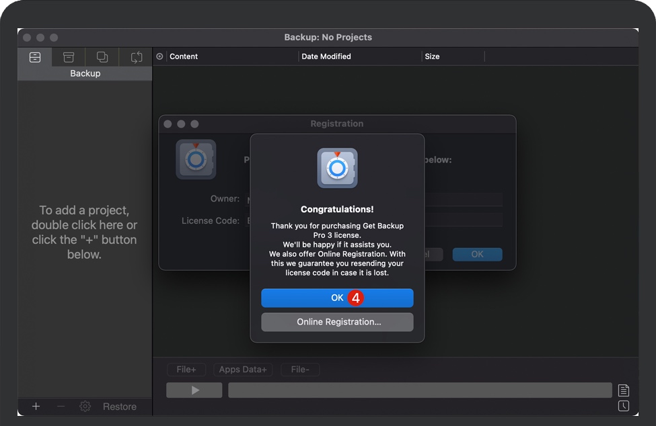The image size is (656, 426).
Task: Open the schedule clock icon
Action: 624,406
